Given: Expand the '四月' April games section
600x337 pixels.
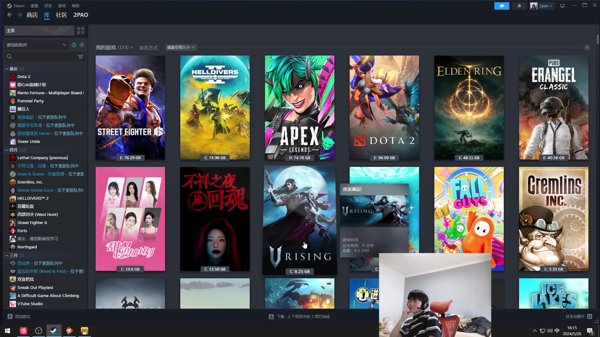Looking at the screenshot, I should coord(5,149).
